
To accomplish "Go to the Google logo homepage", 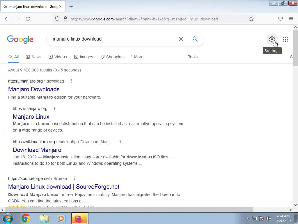I will coord(20,39).
